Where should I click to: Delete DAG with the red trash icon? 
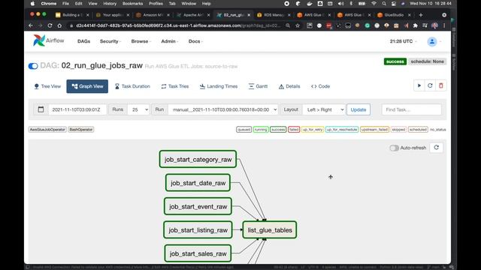click(441, 85)
